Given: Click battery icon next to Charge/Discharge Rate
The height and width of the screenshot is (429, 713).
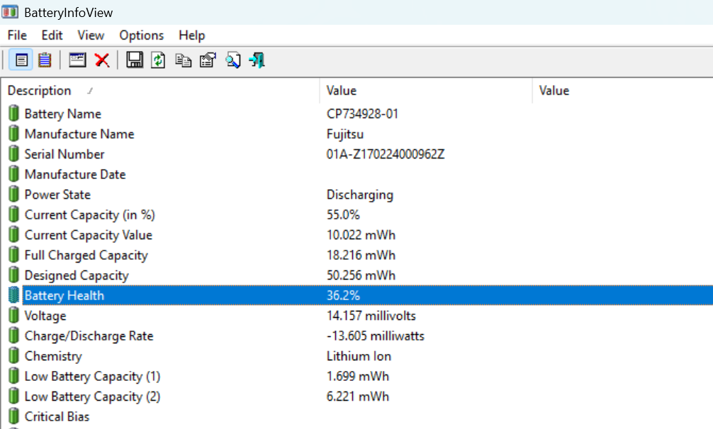Looking at the screenshot, I should pyautogui.click(x=14, y=336).
